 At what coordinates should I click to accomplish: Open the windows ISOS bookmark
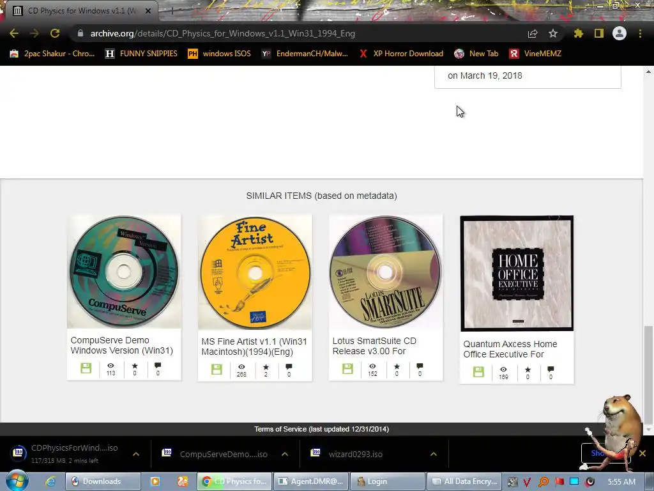pyautogui.click(x=220, y=54)
